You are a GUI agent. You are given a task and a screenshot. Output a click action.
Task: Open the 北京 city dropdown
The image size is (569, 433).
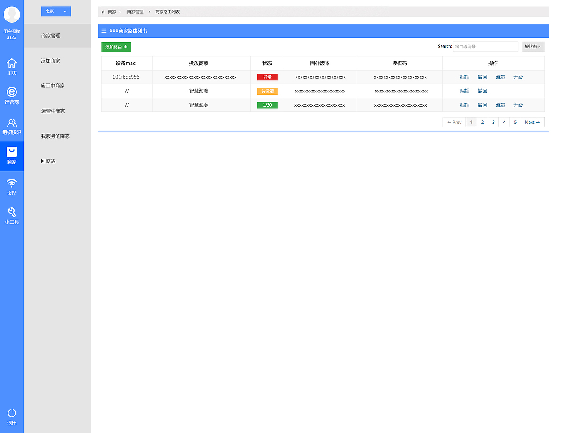[56, 12]
